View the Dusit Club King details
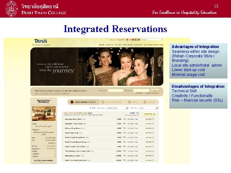The width and height of the screenshot is (231, 173). coord(81,133)
